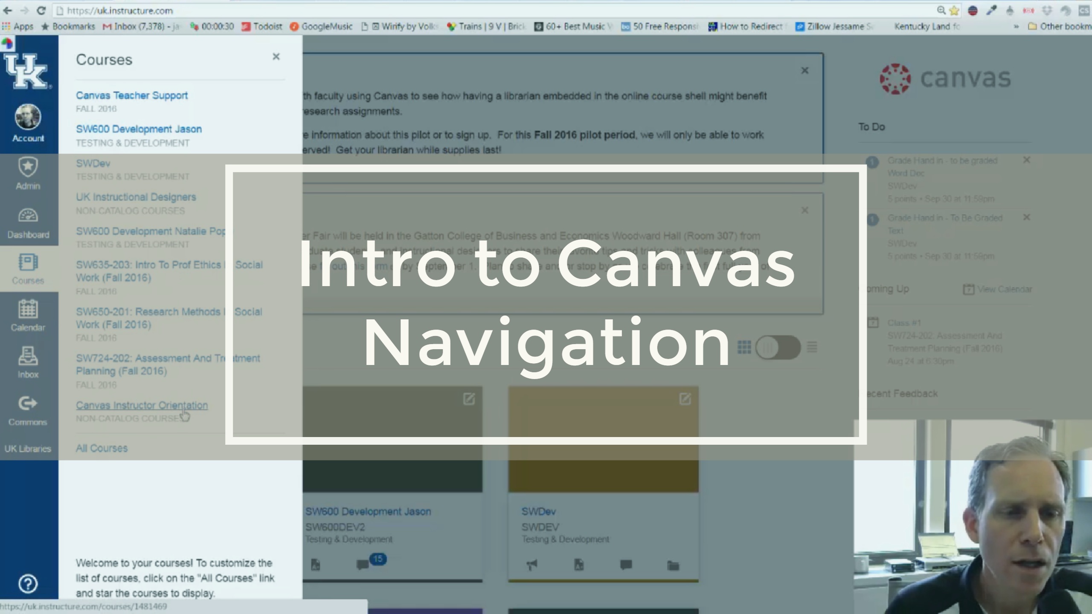Open the Admin panel from the sidebar
The image size is (1092, 614).
click(27, 173)
